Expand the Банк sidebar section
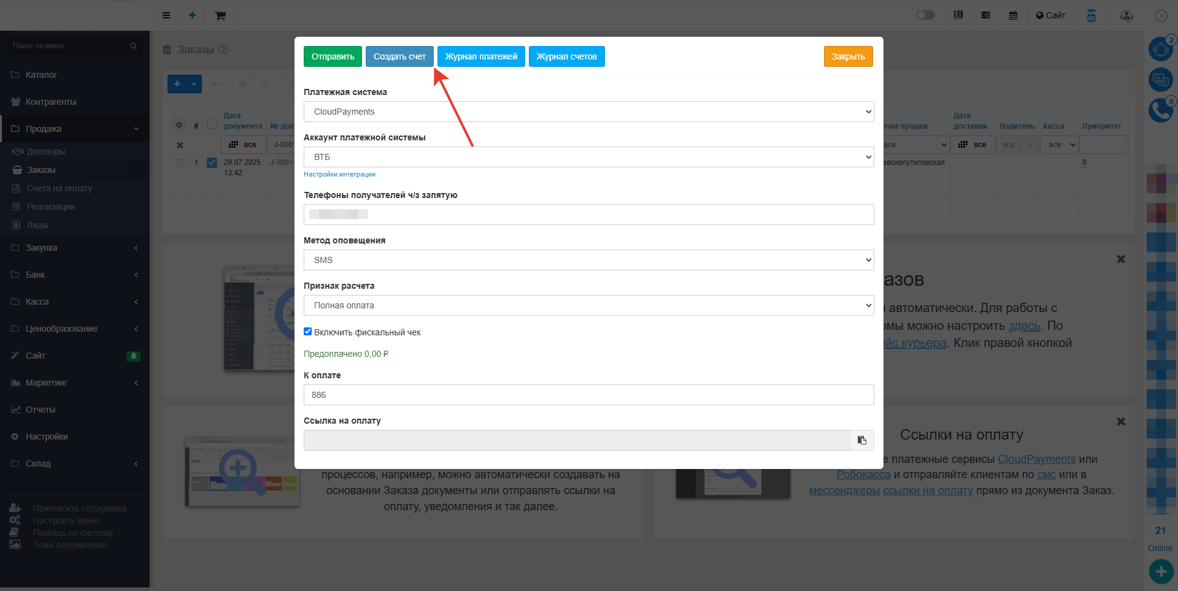The width and height of the screenshot is (1178, 591). [x=75, y=275]
